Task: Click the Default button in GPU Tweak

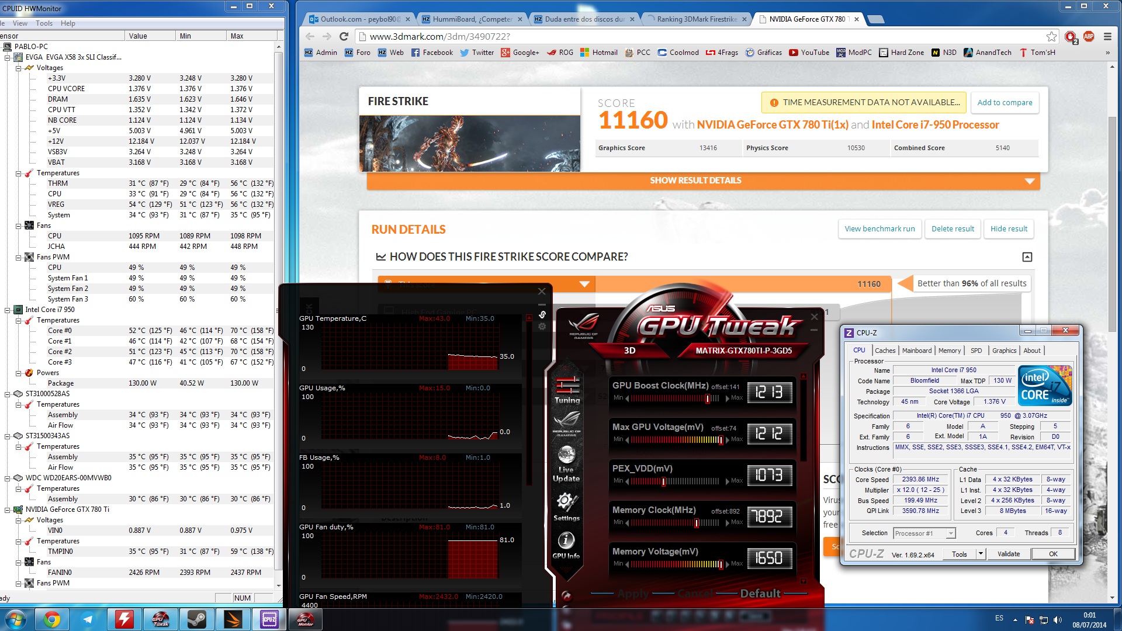Action: click(x=760, y=594)
